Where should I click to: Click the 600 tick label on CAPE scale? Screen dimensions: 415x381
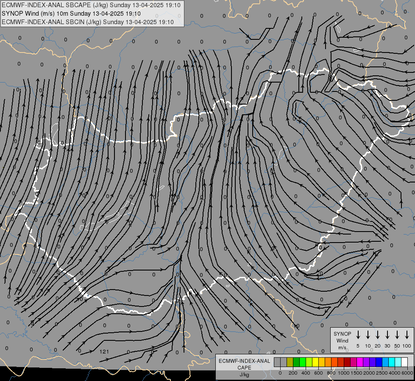318,373
